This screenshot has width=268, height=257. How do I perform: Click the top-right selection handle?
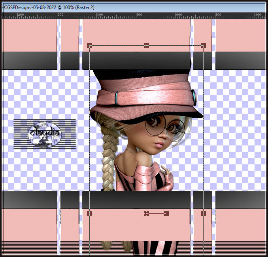click(x=203, y=45)
